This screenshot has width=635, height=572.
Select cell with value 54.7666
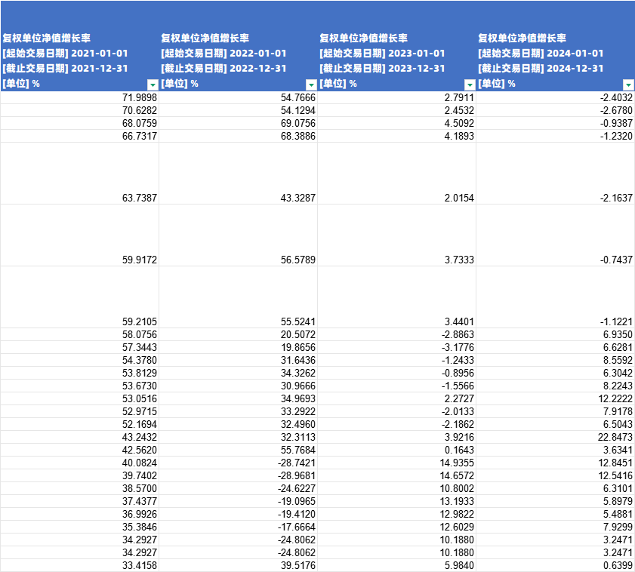click(238, 97)
